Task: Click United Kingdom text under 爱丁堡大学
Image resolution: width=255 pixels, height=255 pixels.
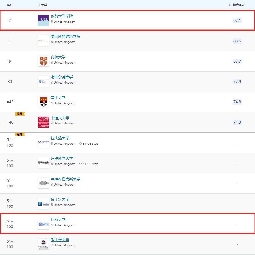Action: coord(65,245)
